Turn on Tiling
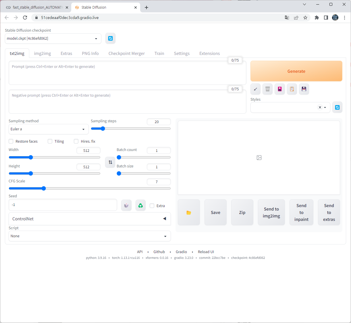The image size is (351, 323). [x=50, y=141]
